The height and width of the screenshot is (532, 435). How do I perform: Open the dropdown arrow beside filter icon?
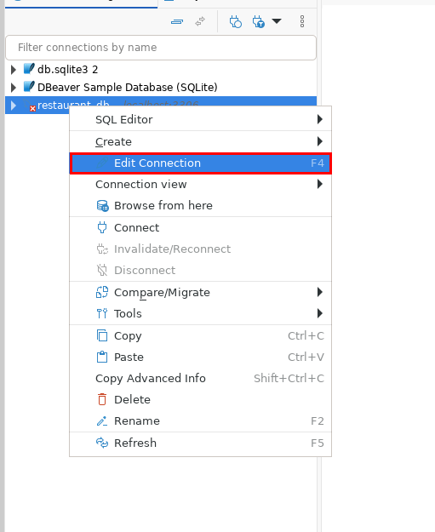click(x=277, y=21)
